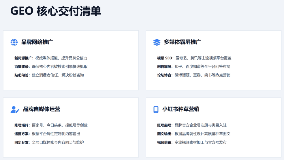Click the 图文输出 list item
Viewport: 284px width, 160px height.
pos(193,134)
